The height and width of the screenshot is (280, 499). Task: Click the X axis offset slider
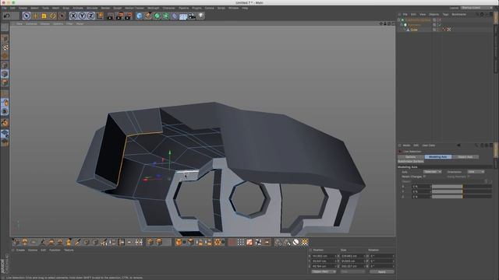point(462,187)
